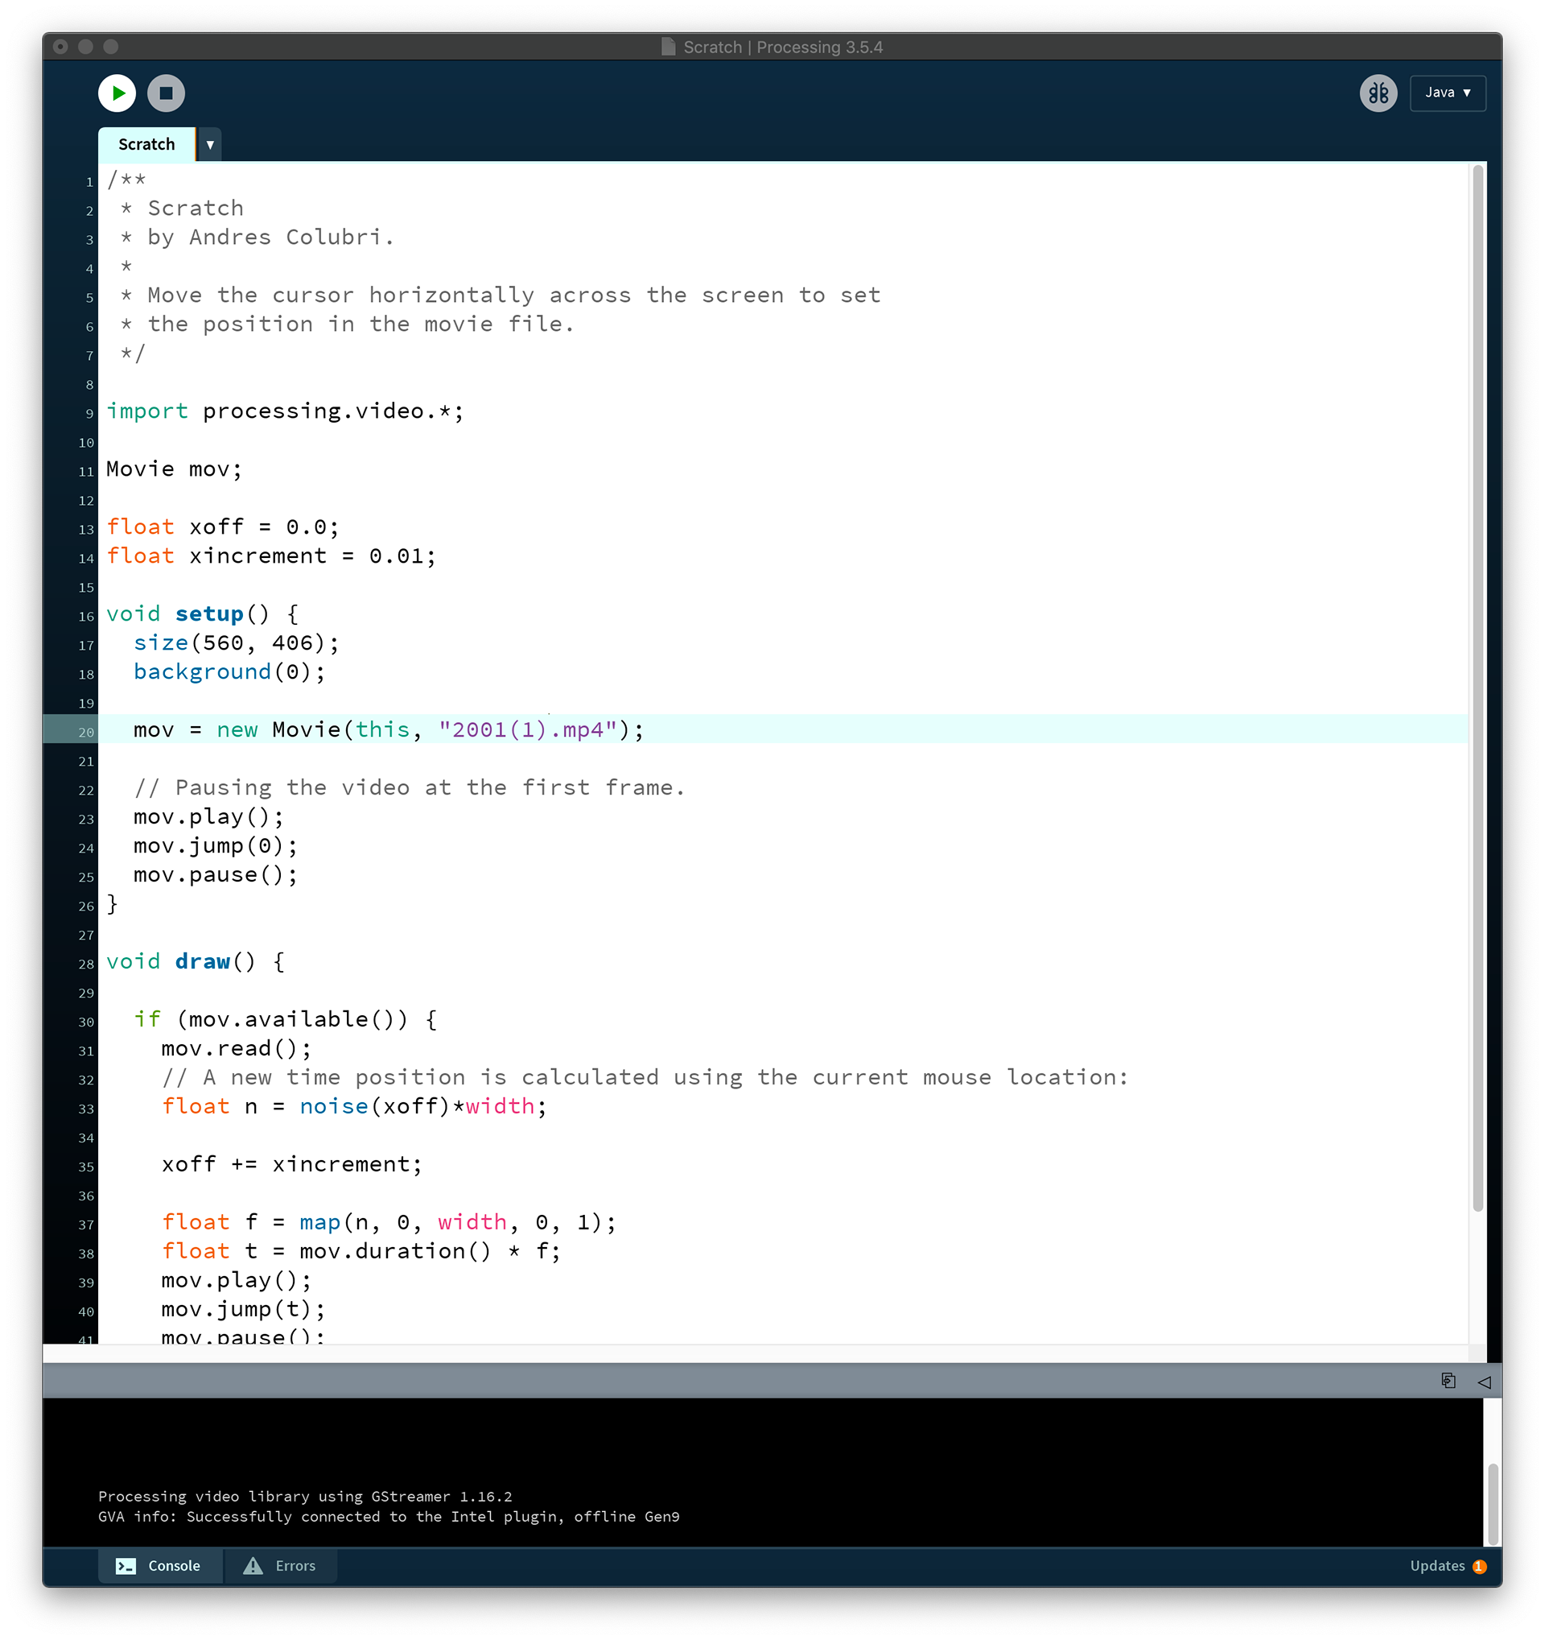Viewport: 1545px width, 1640px height.
Task: Click the 'background(0);' line
Action: point(230,671)
